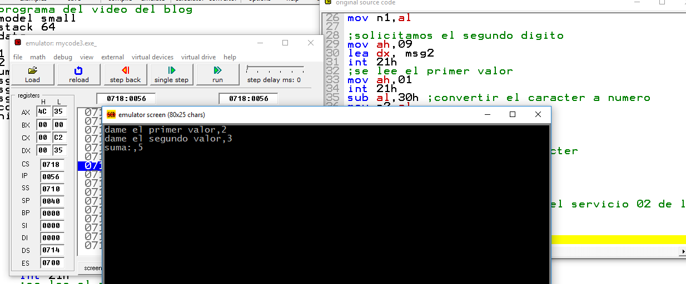Click the CX low byte field C2
The height and width of the screenshot is (284, 686).
click(x=59, y=138)
